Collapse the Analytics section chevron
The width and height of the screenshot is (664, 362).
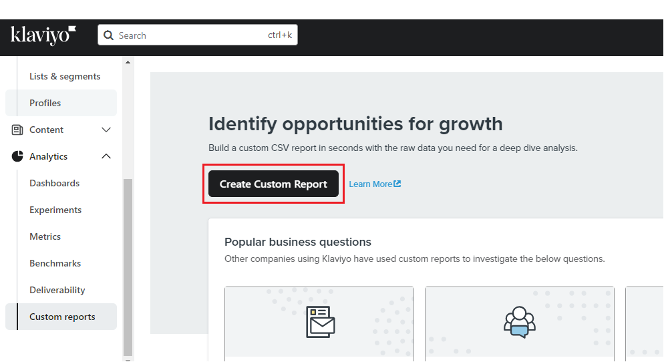[106, 156]
